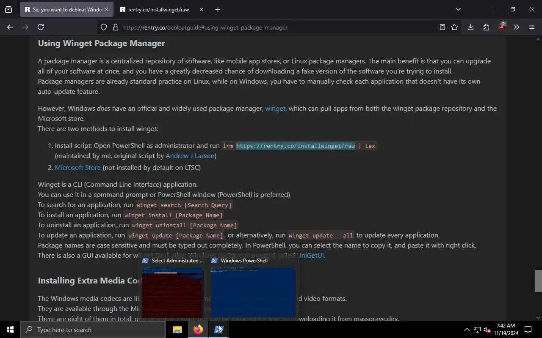Viewport: 542px width, 338px height.
Task: Close the rentry.co/installwinget/raw tab
Action: pyautogui.click(x=202, y=9)
